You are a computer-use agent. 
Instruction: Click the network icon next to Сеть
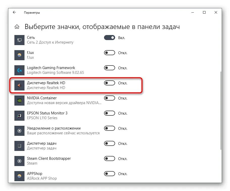[x=19, y=40]
